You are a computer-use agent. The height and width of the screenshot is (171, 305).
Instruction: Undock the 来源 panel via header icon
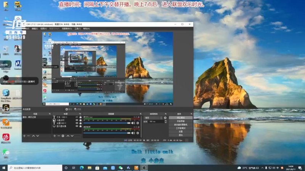(x=80, y=114)
